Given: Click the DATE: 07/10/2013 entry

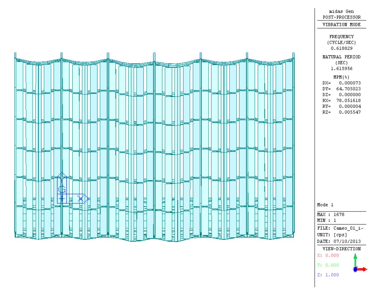Looking at the screenshot, I should pyautogui.click(x=339, y=241).
